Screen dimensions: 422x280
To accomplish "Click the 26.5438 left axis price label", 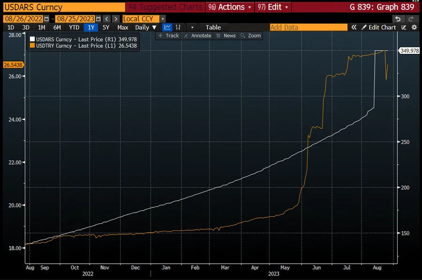I will [x=13, y=65].
